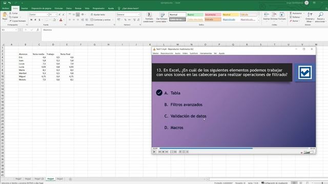This screenshot has width=328, height=184.
Task: Apply percent style to cell
Action: (125, 19)
